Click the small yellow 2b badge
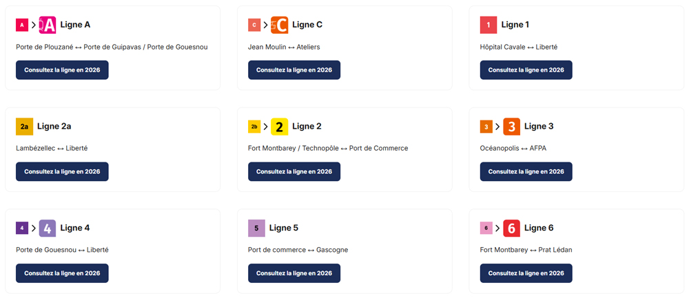The width and height of the screenshot is (689, 300). 254,127
